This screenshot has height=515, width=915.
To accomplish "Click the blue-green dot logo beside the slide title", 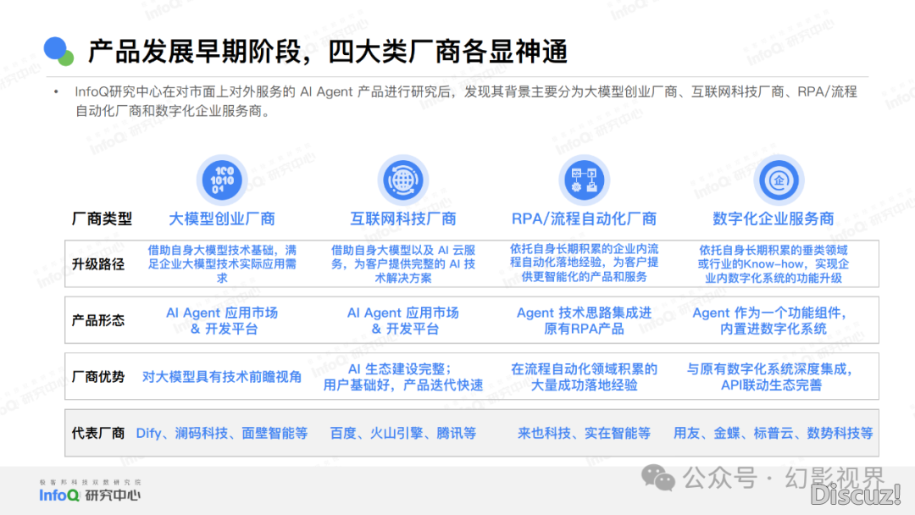I will point(58,52).
